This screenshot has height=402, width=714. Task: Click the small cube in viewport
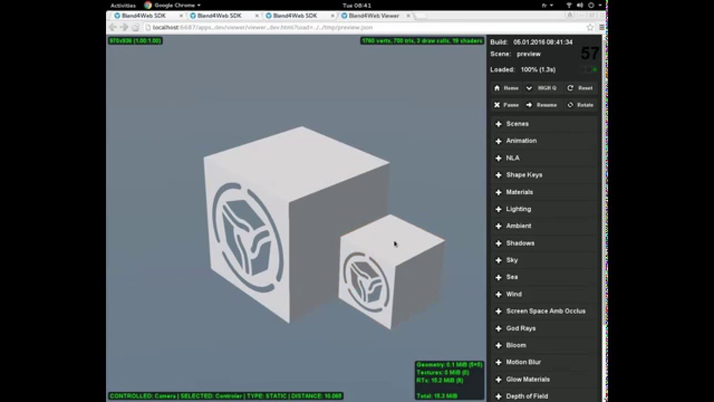(390, 272)
